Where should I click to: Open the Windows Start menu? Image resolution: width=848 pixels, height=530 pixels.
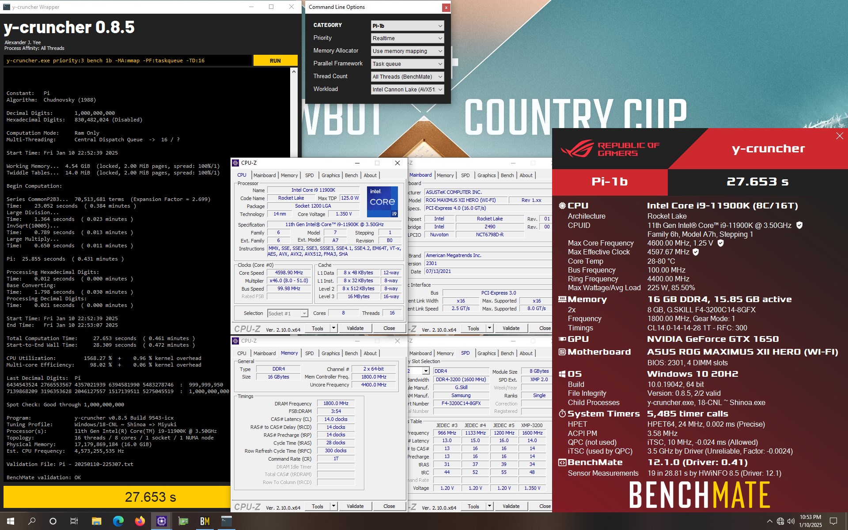pos(11,521)
